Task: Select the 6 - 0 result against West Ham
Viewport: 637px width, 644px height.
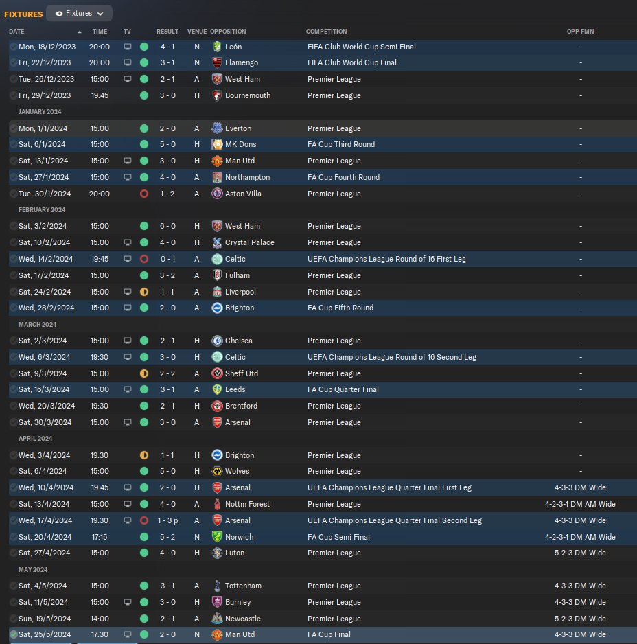Action: click(167, 226)
